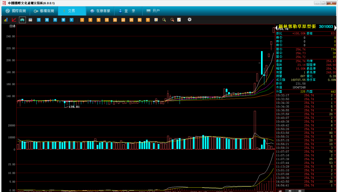Click the 漲跌 value 23.16
The height and width of the screenshot is (192, 338).
301,65
